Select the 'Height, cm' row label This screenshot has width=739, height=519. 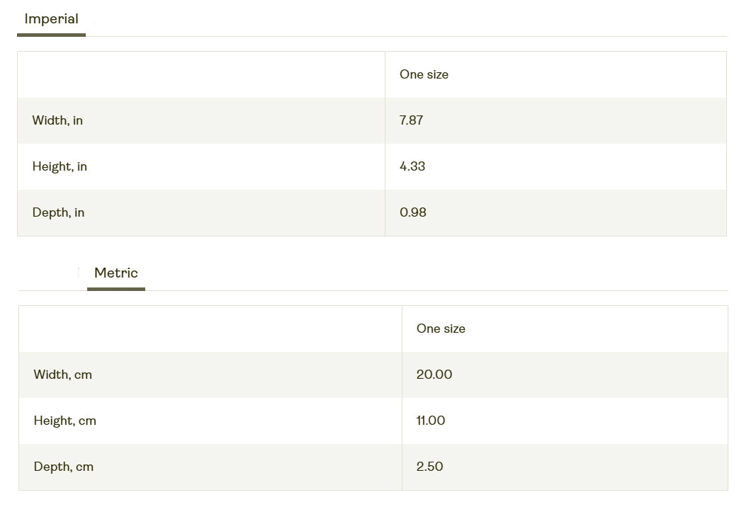point(64,421)
